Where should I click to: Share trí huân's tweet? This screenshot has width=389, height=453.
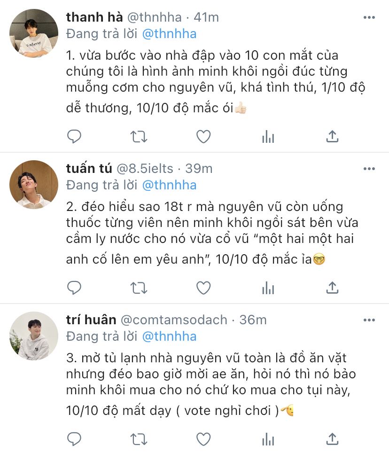click(x=332, y=439)
